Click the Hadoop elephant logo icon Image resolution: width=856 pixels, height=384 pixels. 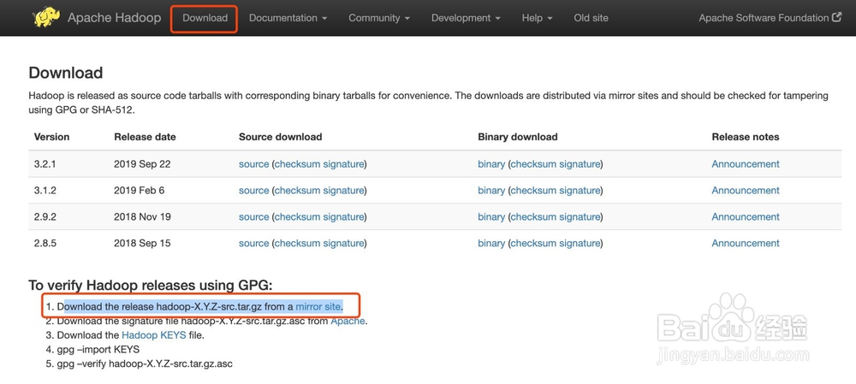pos(46,17)
